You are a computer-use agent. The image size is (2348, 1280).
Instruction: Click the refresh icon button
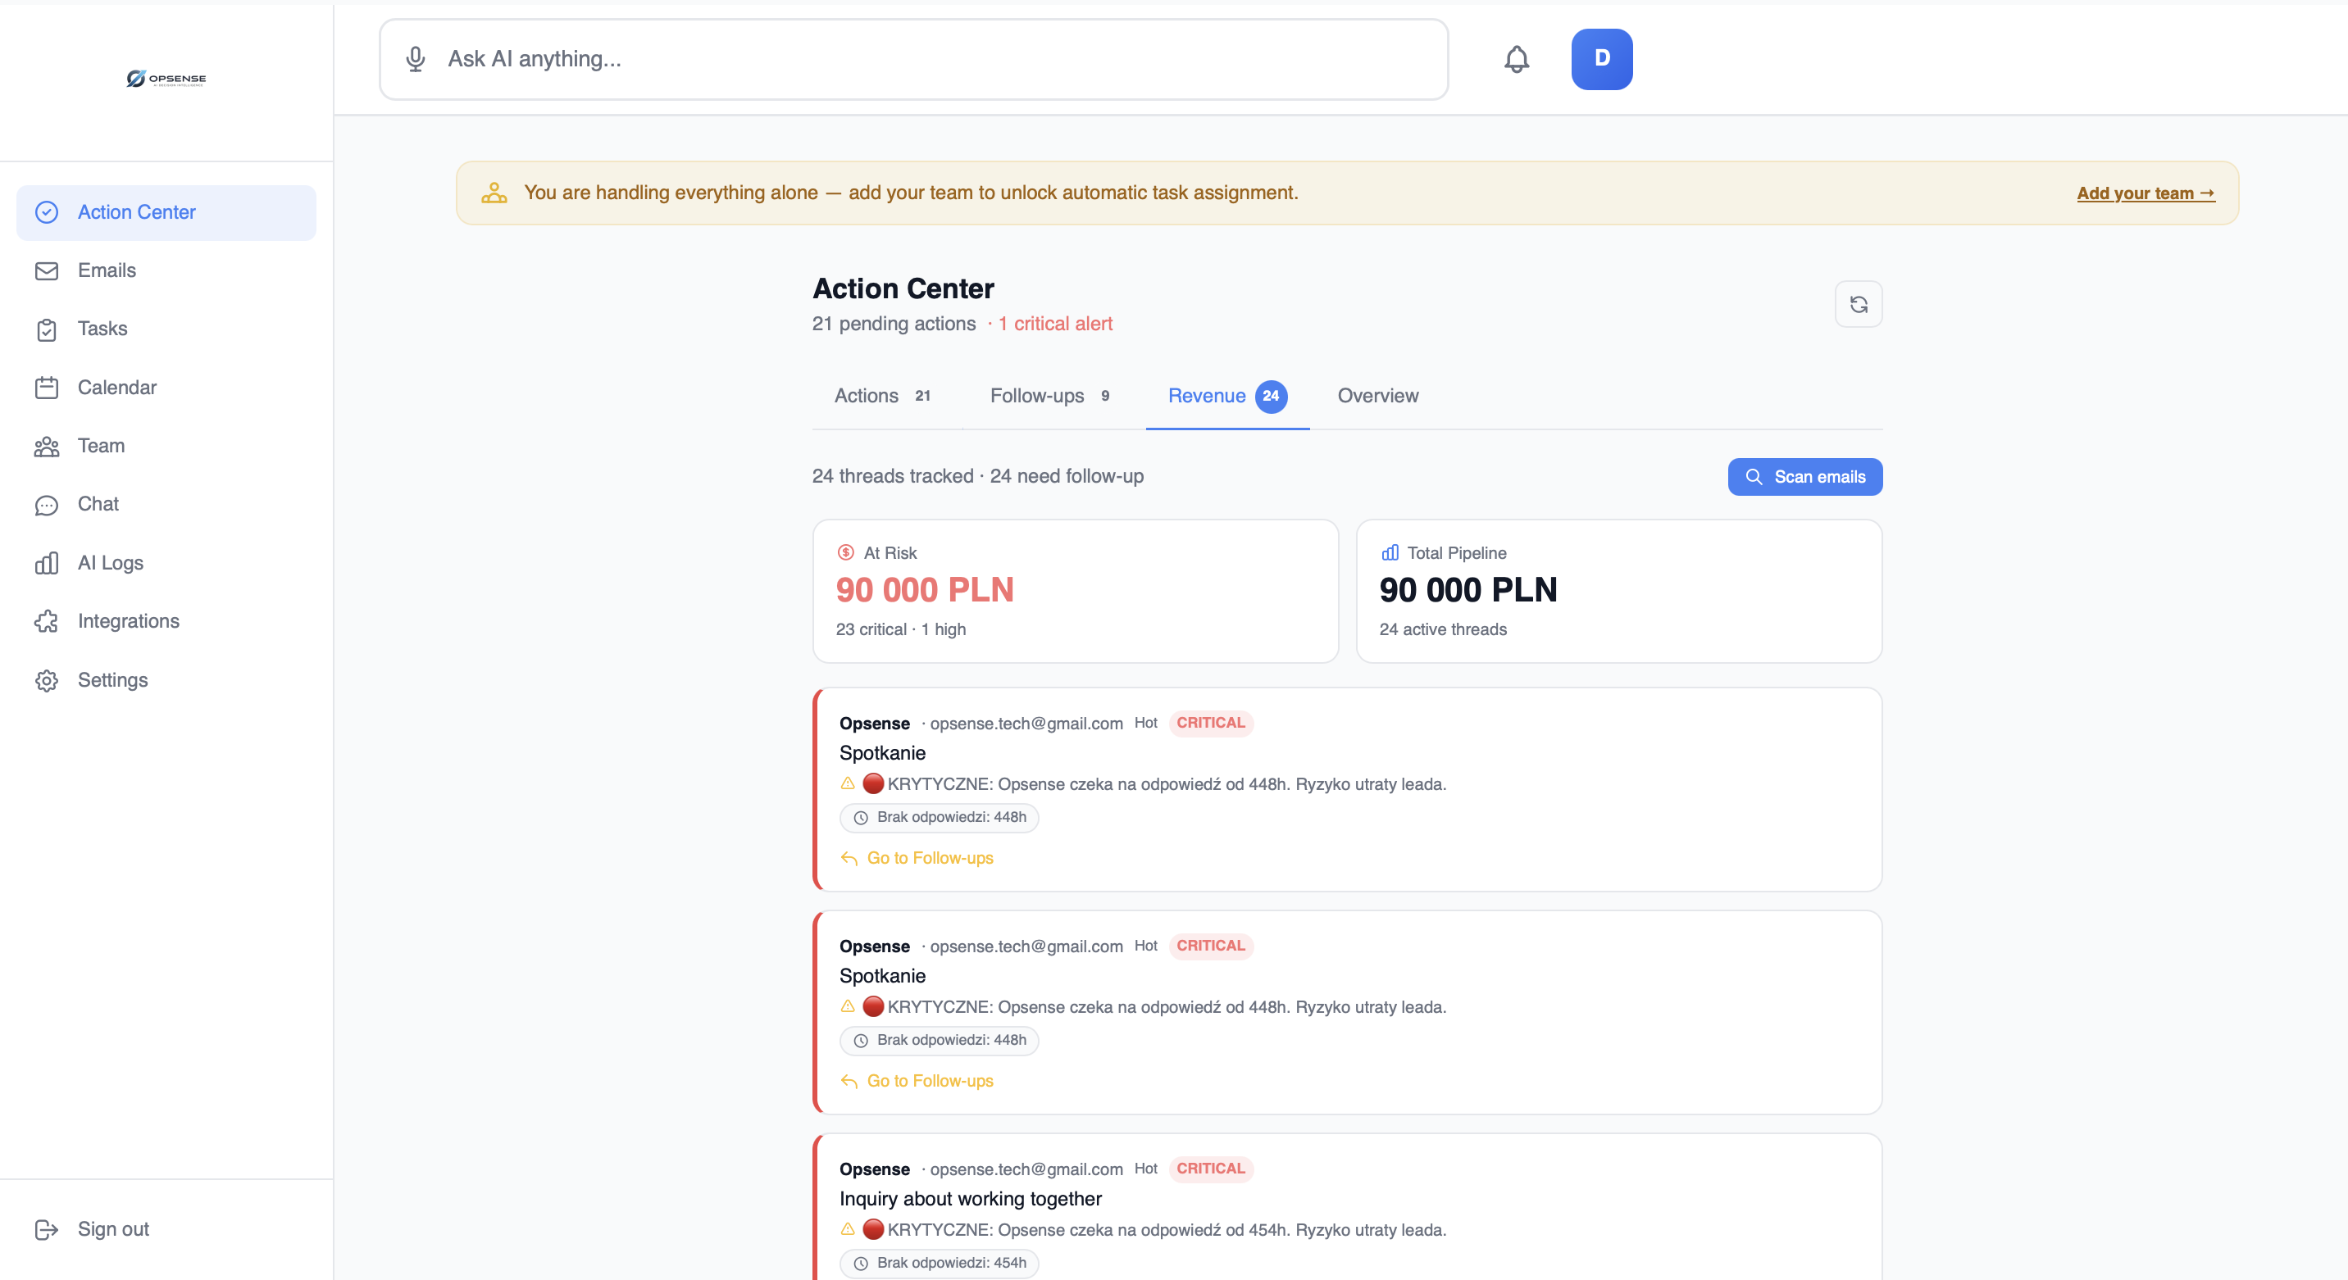click(x=1858, y=304)
